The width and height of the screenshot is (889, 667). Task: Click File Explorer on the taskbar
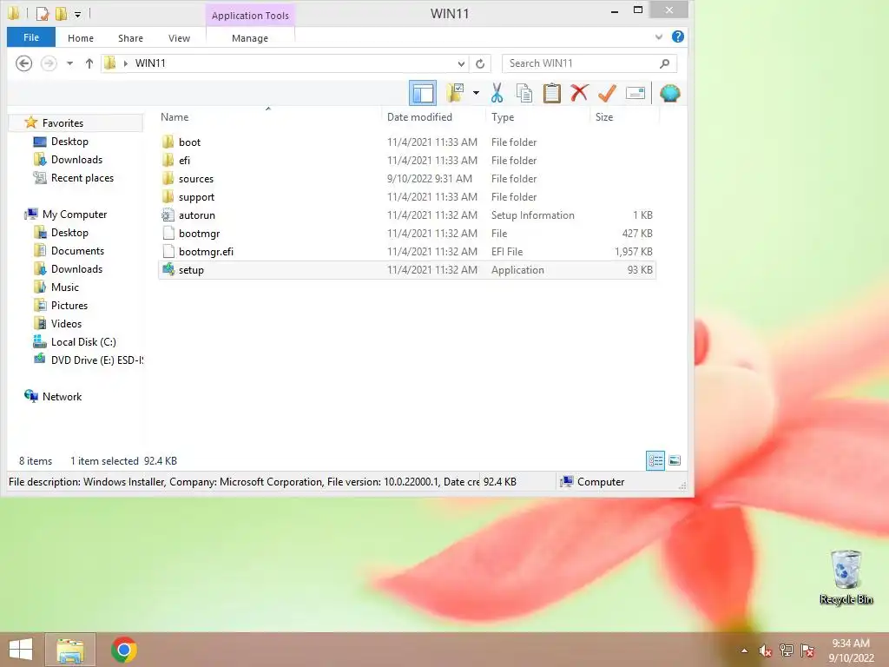click(x=70, y=650)
